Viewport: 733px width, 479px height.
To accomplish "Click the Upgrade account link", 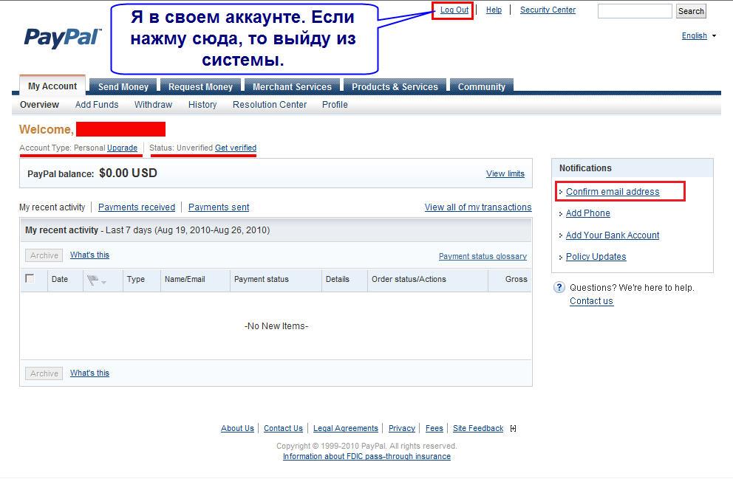I will (x=122, y=148).
